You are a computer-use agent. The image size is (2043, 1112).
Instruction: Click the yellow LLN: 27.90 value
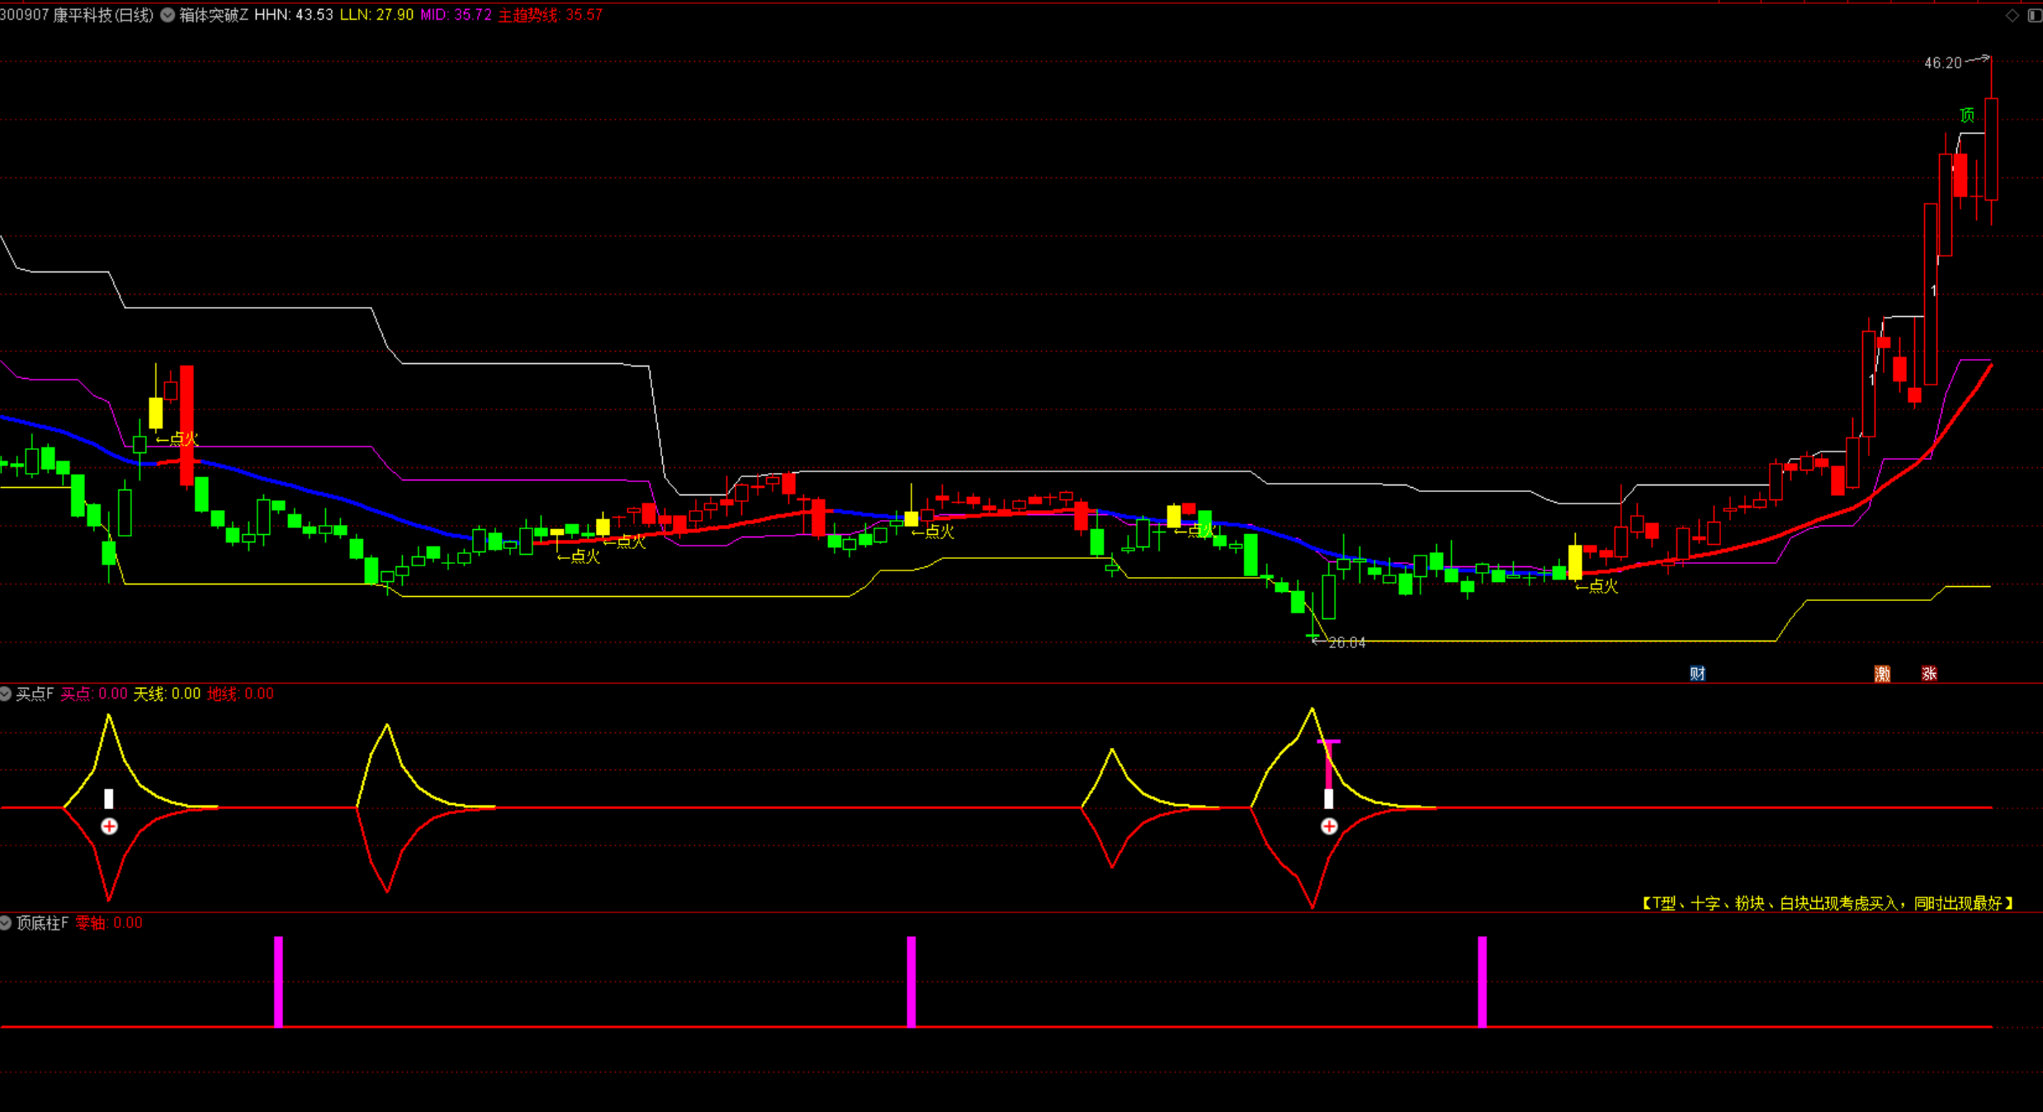point(376,15)
